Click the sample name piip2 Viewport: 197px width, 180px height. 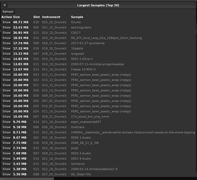(75, 148)
